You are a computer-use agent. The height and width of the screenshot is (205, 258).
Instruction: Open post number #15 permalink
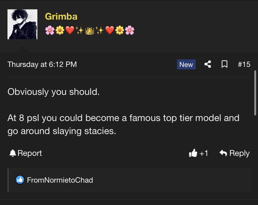(x=244, y=64)
